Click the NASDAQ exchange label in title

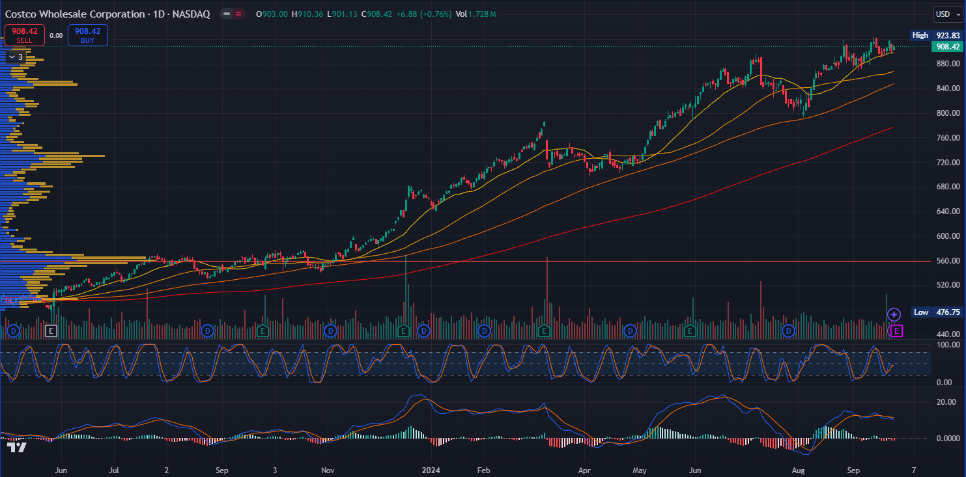tap(191, 14)
